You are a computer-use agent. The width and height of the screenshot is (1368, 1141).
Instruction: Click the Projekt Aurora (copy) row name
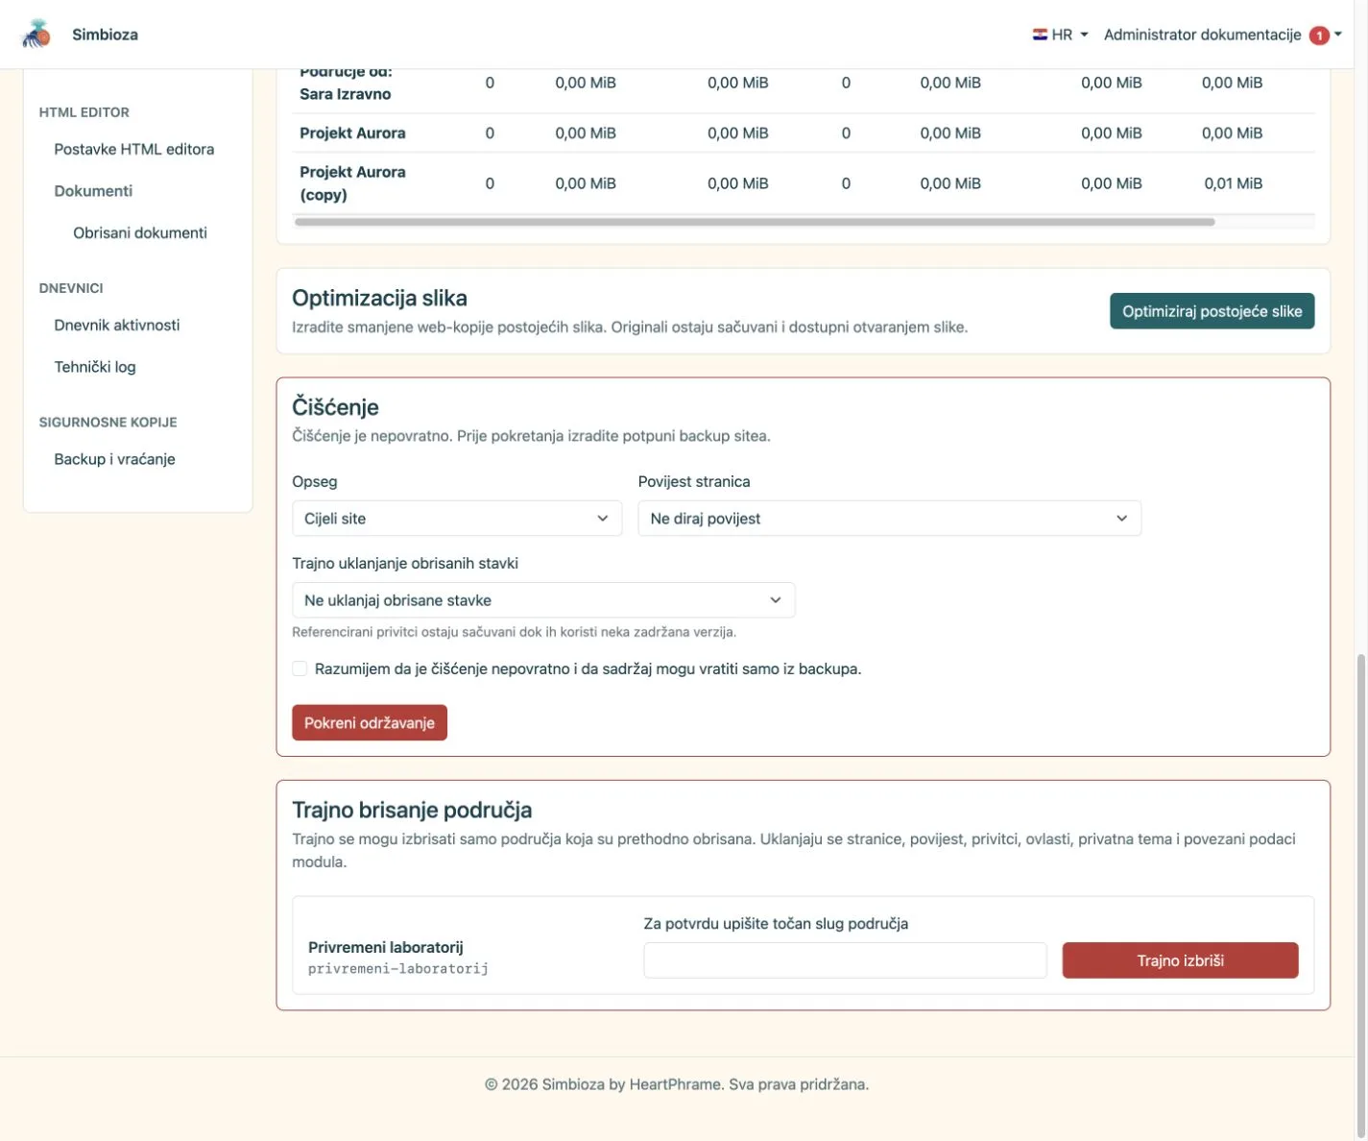(352, 183)
